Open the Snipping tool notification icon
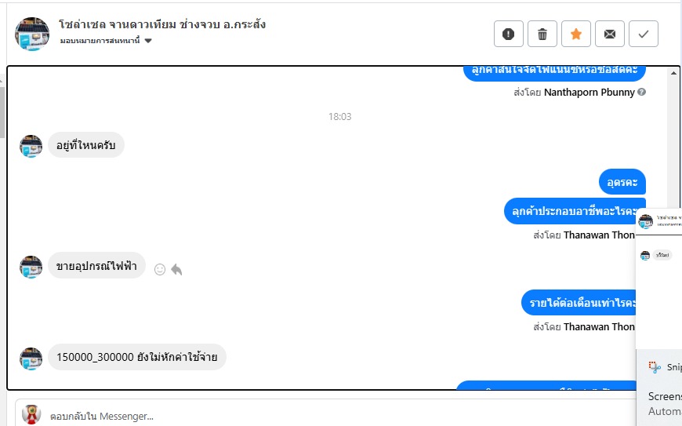Image resolution: width=682 pixels, height=426 pixels. 655,367
